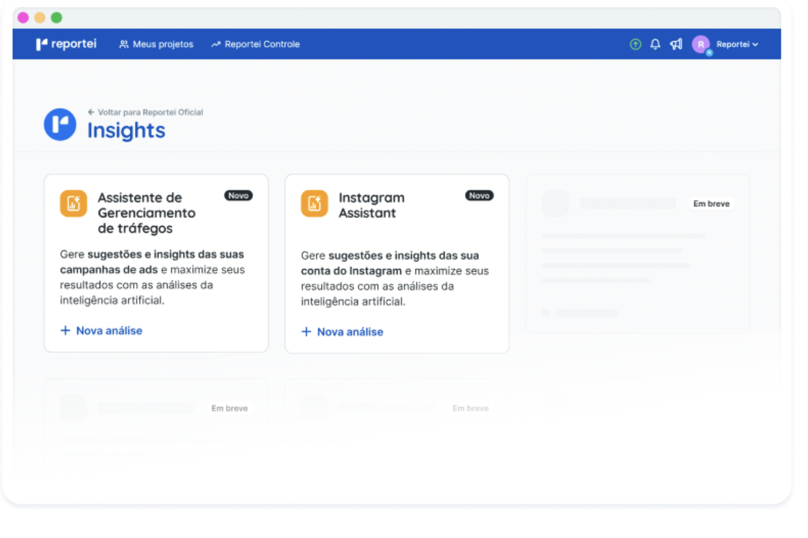This screenshot has height=538, width=808.
Task: Open the Meus projetos menu item
Action: coord(163,44)
